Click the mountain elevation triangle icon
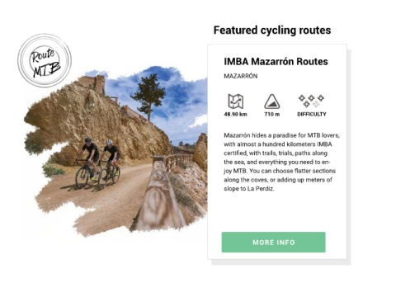Viewport: 396px width, 297px height. pos(272,101)
